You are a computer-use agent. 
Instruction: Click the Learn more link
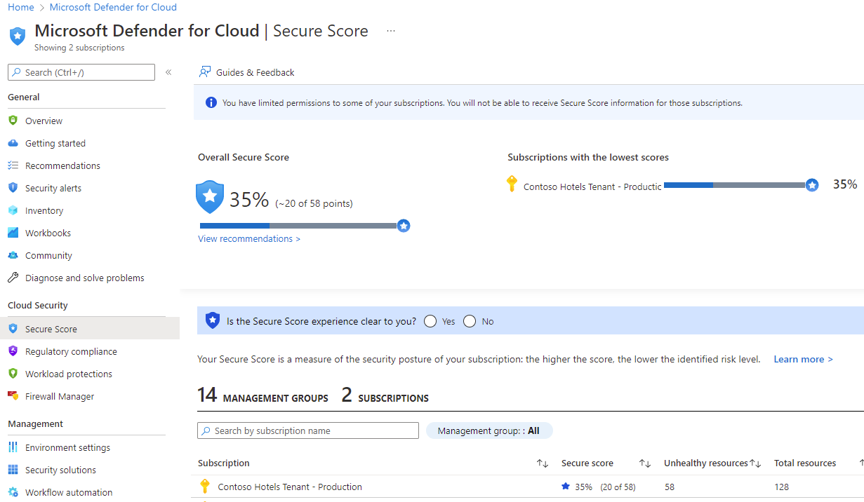click(x=803, y=359)
